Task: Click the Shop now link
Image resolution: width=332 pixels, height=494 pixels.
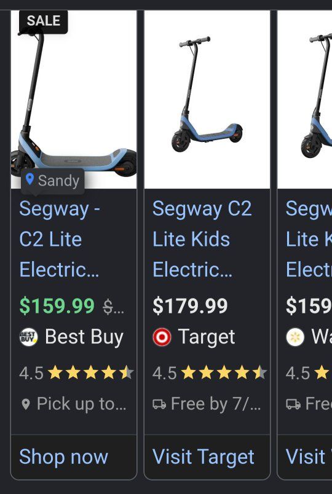Action: click(x=64, y=457)
